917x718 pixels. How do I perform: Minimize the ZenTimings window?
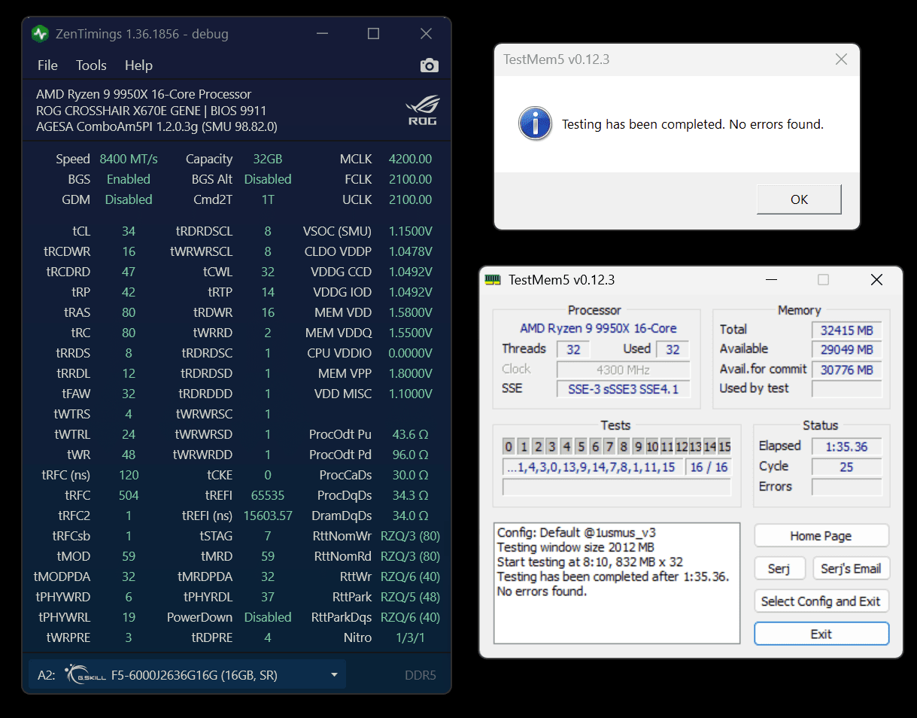[322, 34]
